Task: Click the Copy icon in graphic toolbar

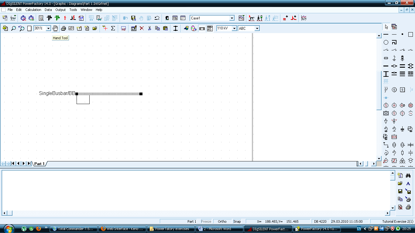Action: (x=157, y=28)
